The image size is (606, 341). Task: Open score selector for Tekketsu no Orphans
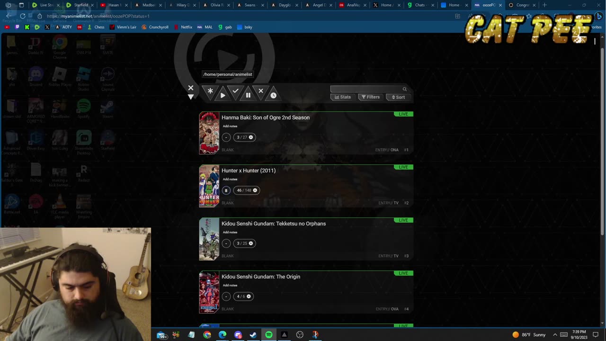pos(226,243)
